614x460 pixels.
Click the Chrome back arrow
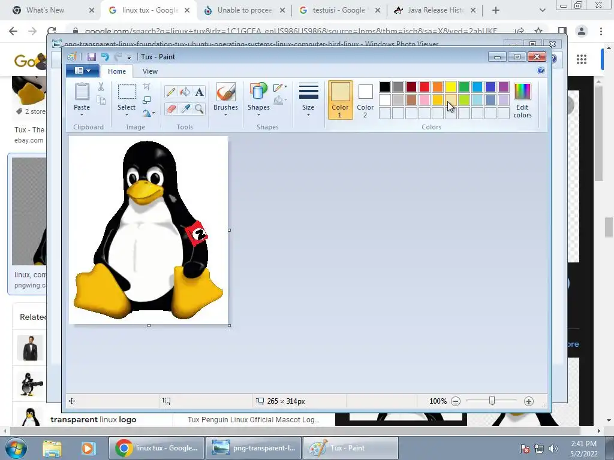(13, 31)
